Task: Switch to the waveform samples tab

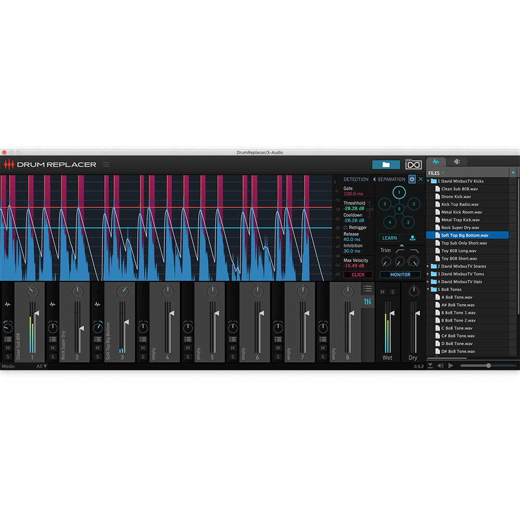Action: coord(436,162)
